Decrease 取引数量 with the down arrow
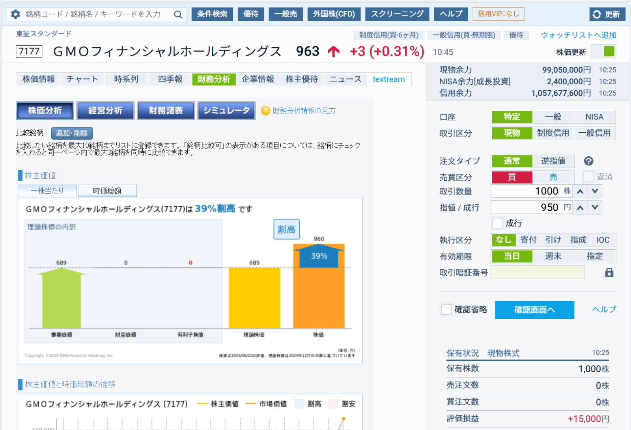This screenshot has width=631, height=430. tap(595, 191)
